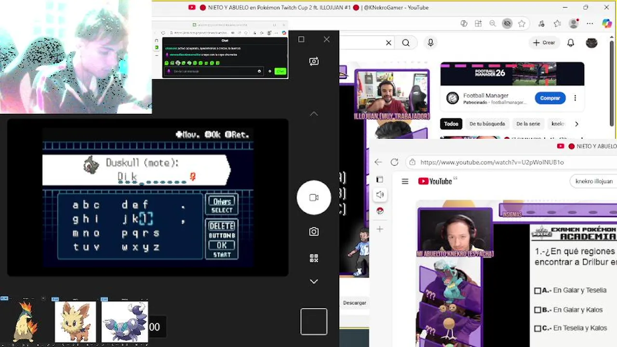This screenshot has height=347, width=617.
Task: Click the knekro illojuan search field
Action: pos(593,181)
